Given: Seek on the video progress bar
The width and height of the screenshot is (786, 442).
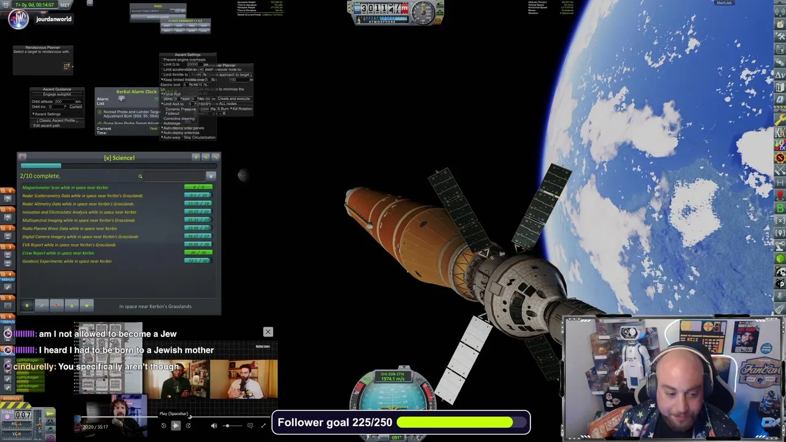Looking at the screenshot, I should click(x=176, y=417).
